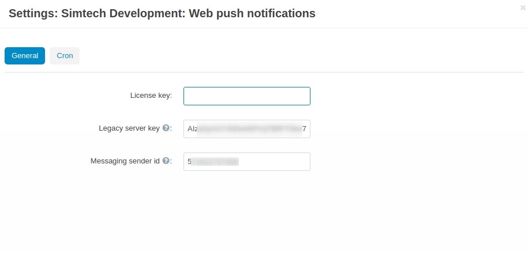Close the settings dialog with the X
The height and width of the screenshot is (259, 528).
(523, 8)
